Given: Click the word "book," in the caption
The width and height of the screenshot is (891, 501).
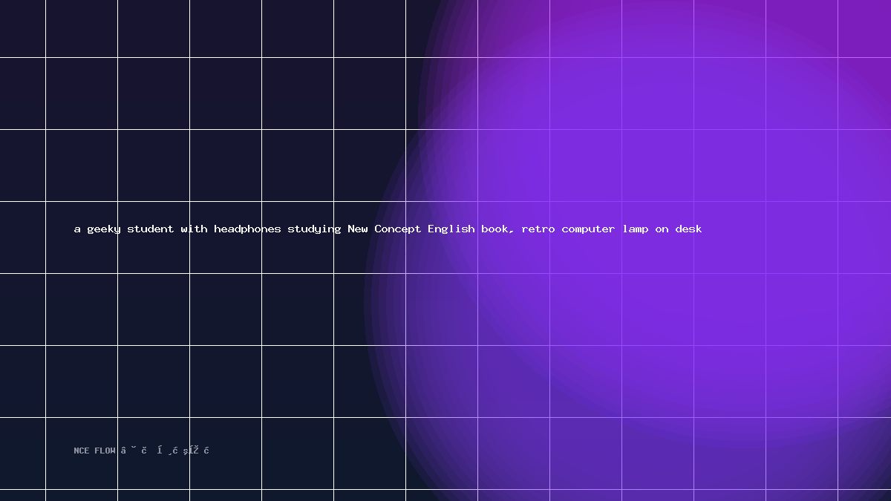Looking at the screenshot, I should 498,229.
